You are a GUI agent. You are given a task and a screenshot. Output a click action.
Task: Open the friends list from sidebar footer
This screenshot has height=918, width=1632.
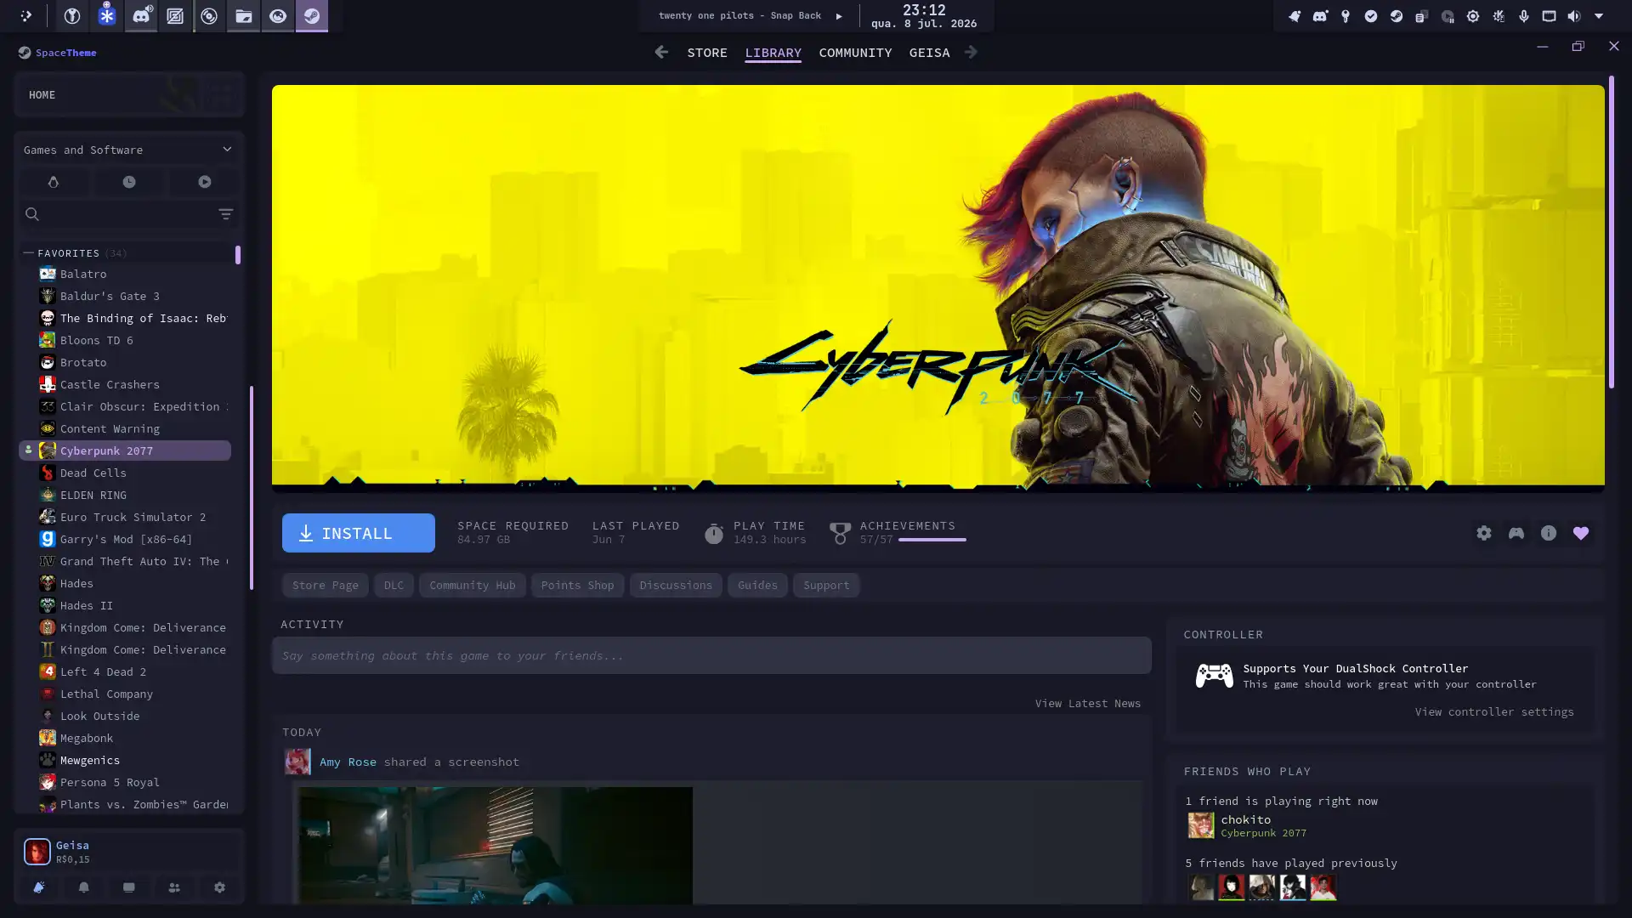pos(174,887)
